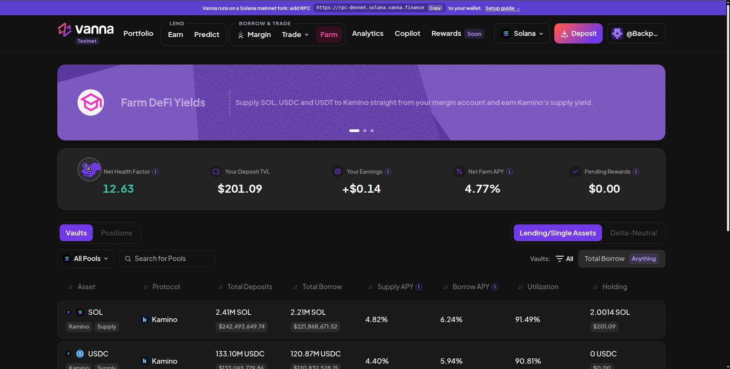730x369 pixels.
Task: Sort by Total Borrow column header
Action: pyautogui.click(x=318, y=287)
